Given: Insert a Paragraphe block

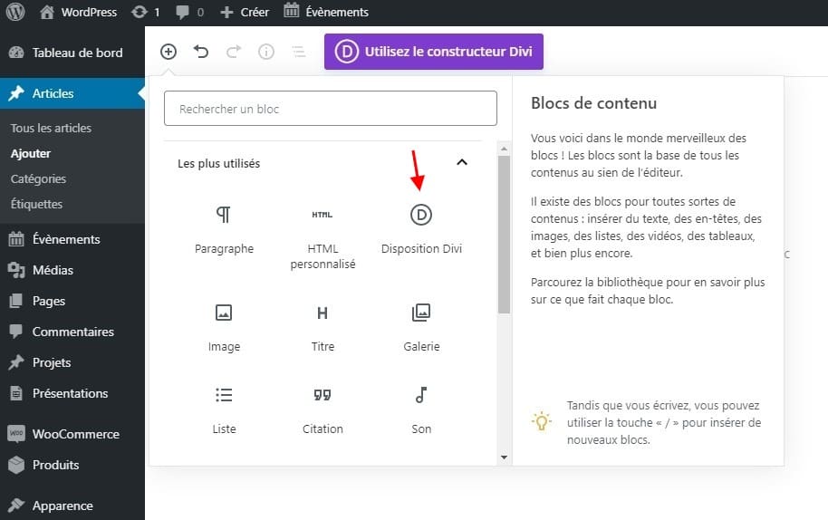Looking at the screenshot, I should [x=224, y=229].
